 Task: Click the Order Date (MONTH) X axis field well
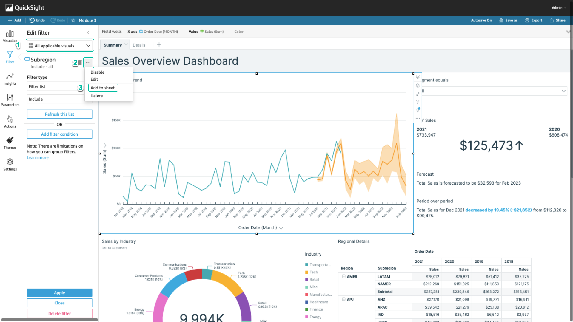158,32
